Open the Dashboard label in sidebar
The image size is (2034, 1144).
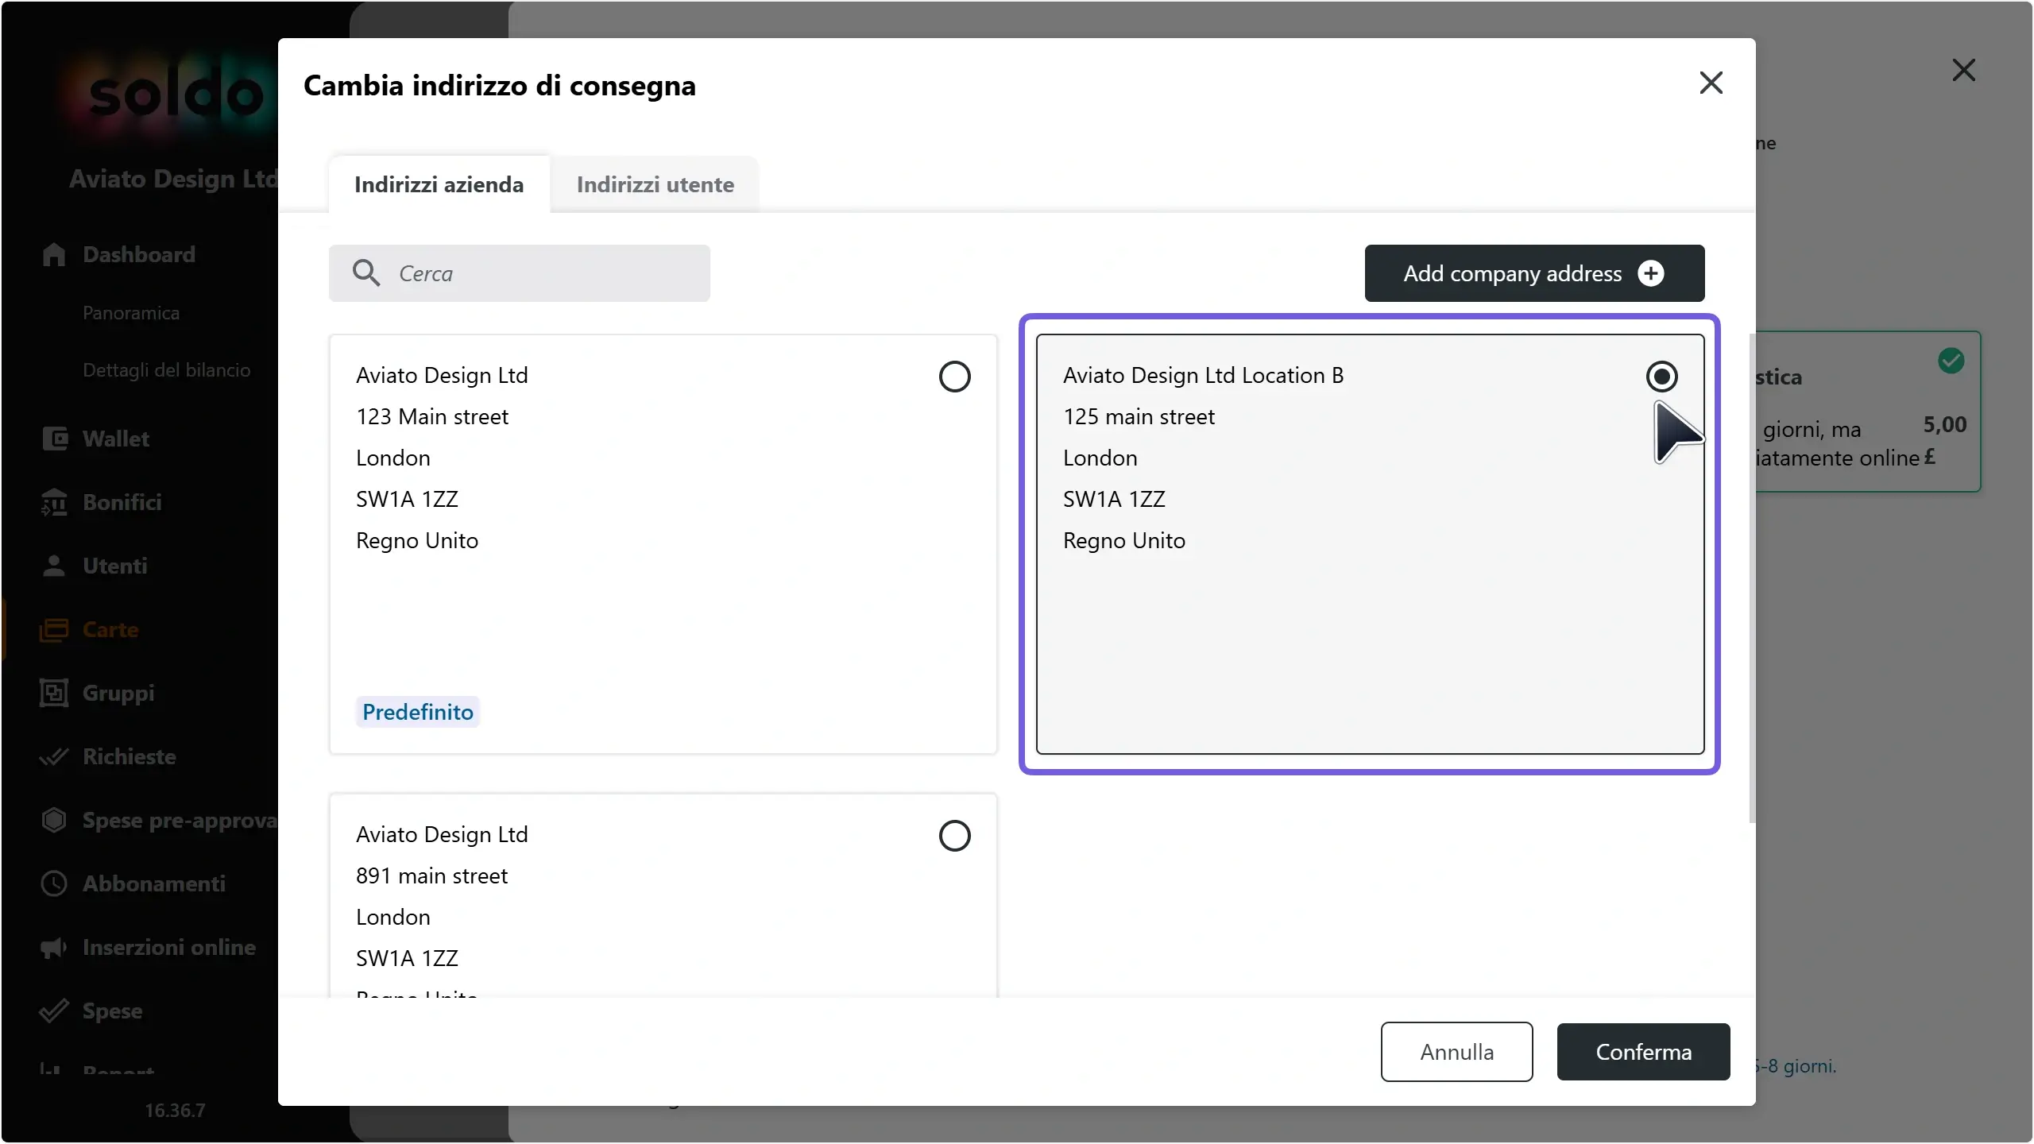(139, 254)
